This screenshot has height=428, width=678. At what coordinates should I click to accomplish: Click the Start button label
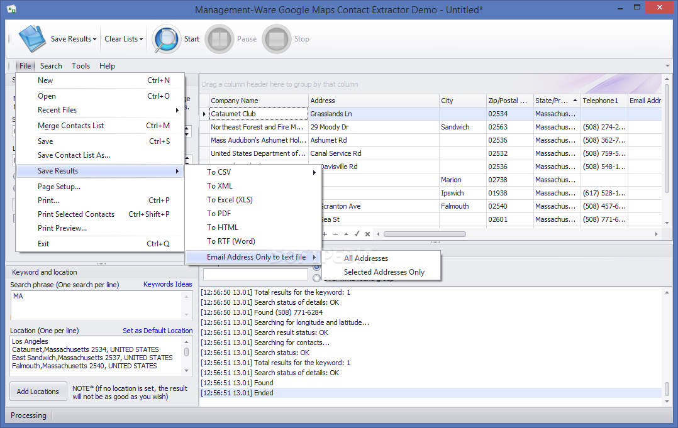[x=192, y=39]
